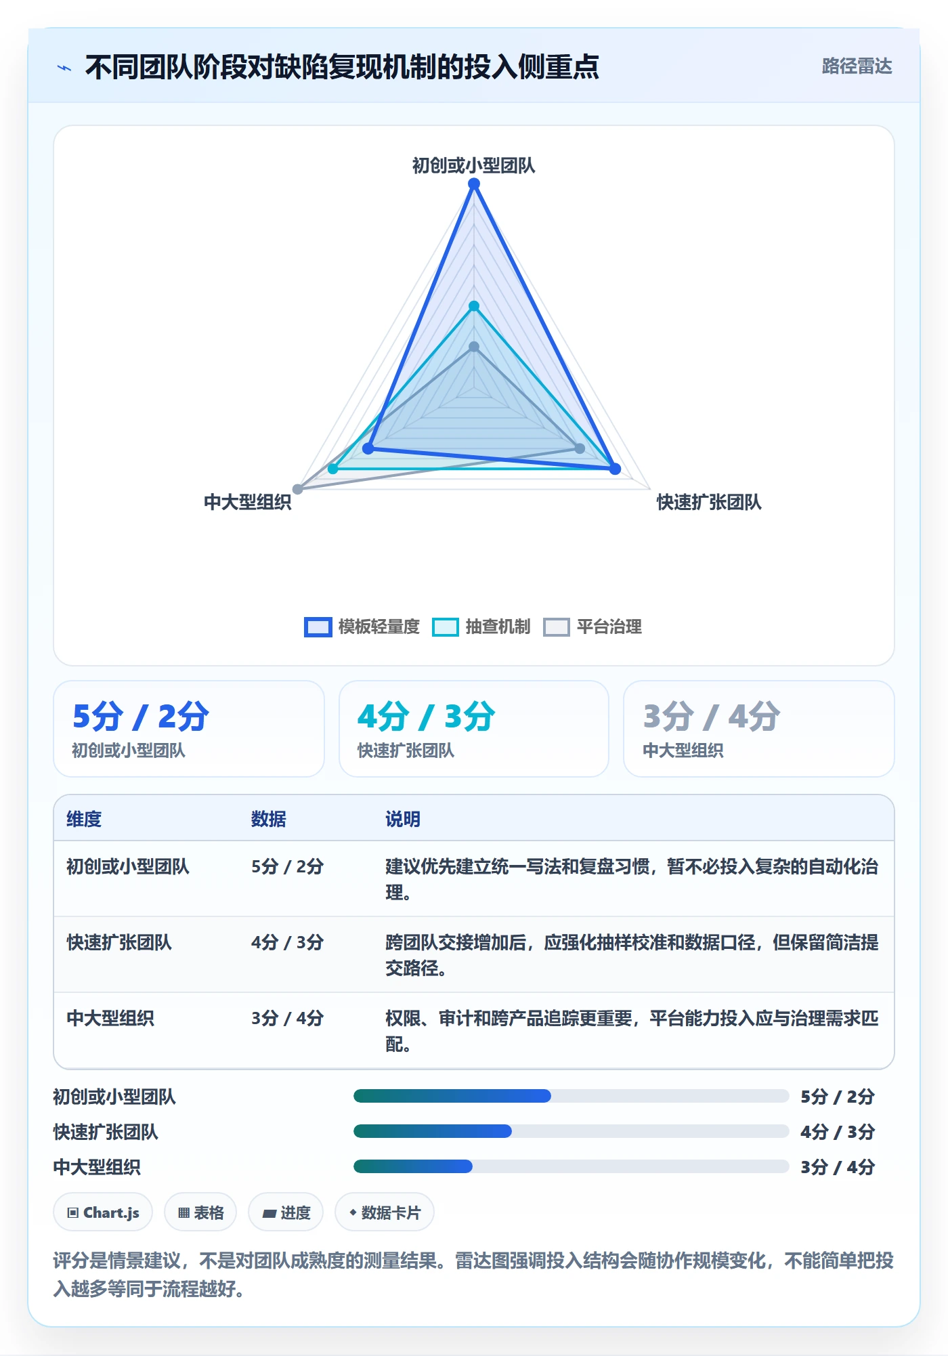Viewport: 948px width, 1356px height.
Task: Toggle the 抽查机制 legend swatch
Action: click(446, 627)
